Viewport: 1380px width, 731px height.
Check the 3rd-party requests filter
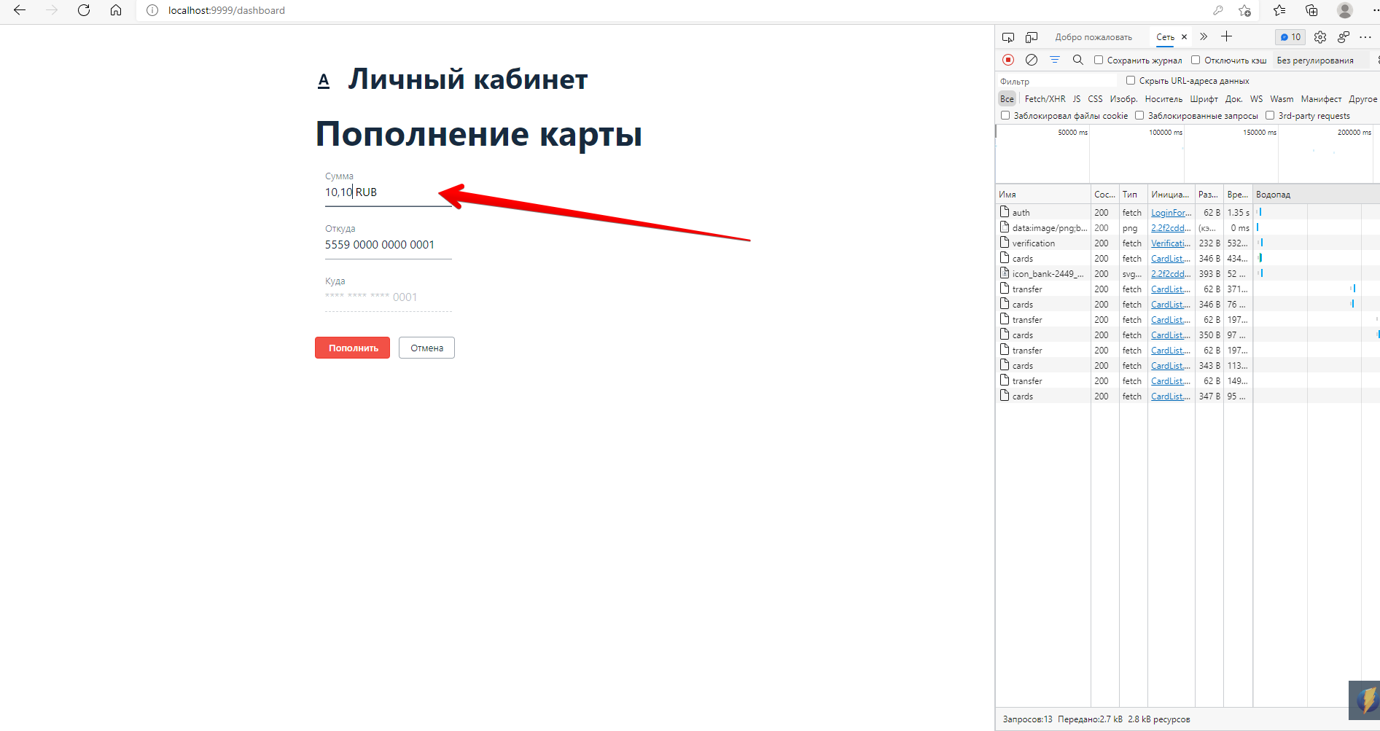(1271, 115)
